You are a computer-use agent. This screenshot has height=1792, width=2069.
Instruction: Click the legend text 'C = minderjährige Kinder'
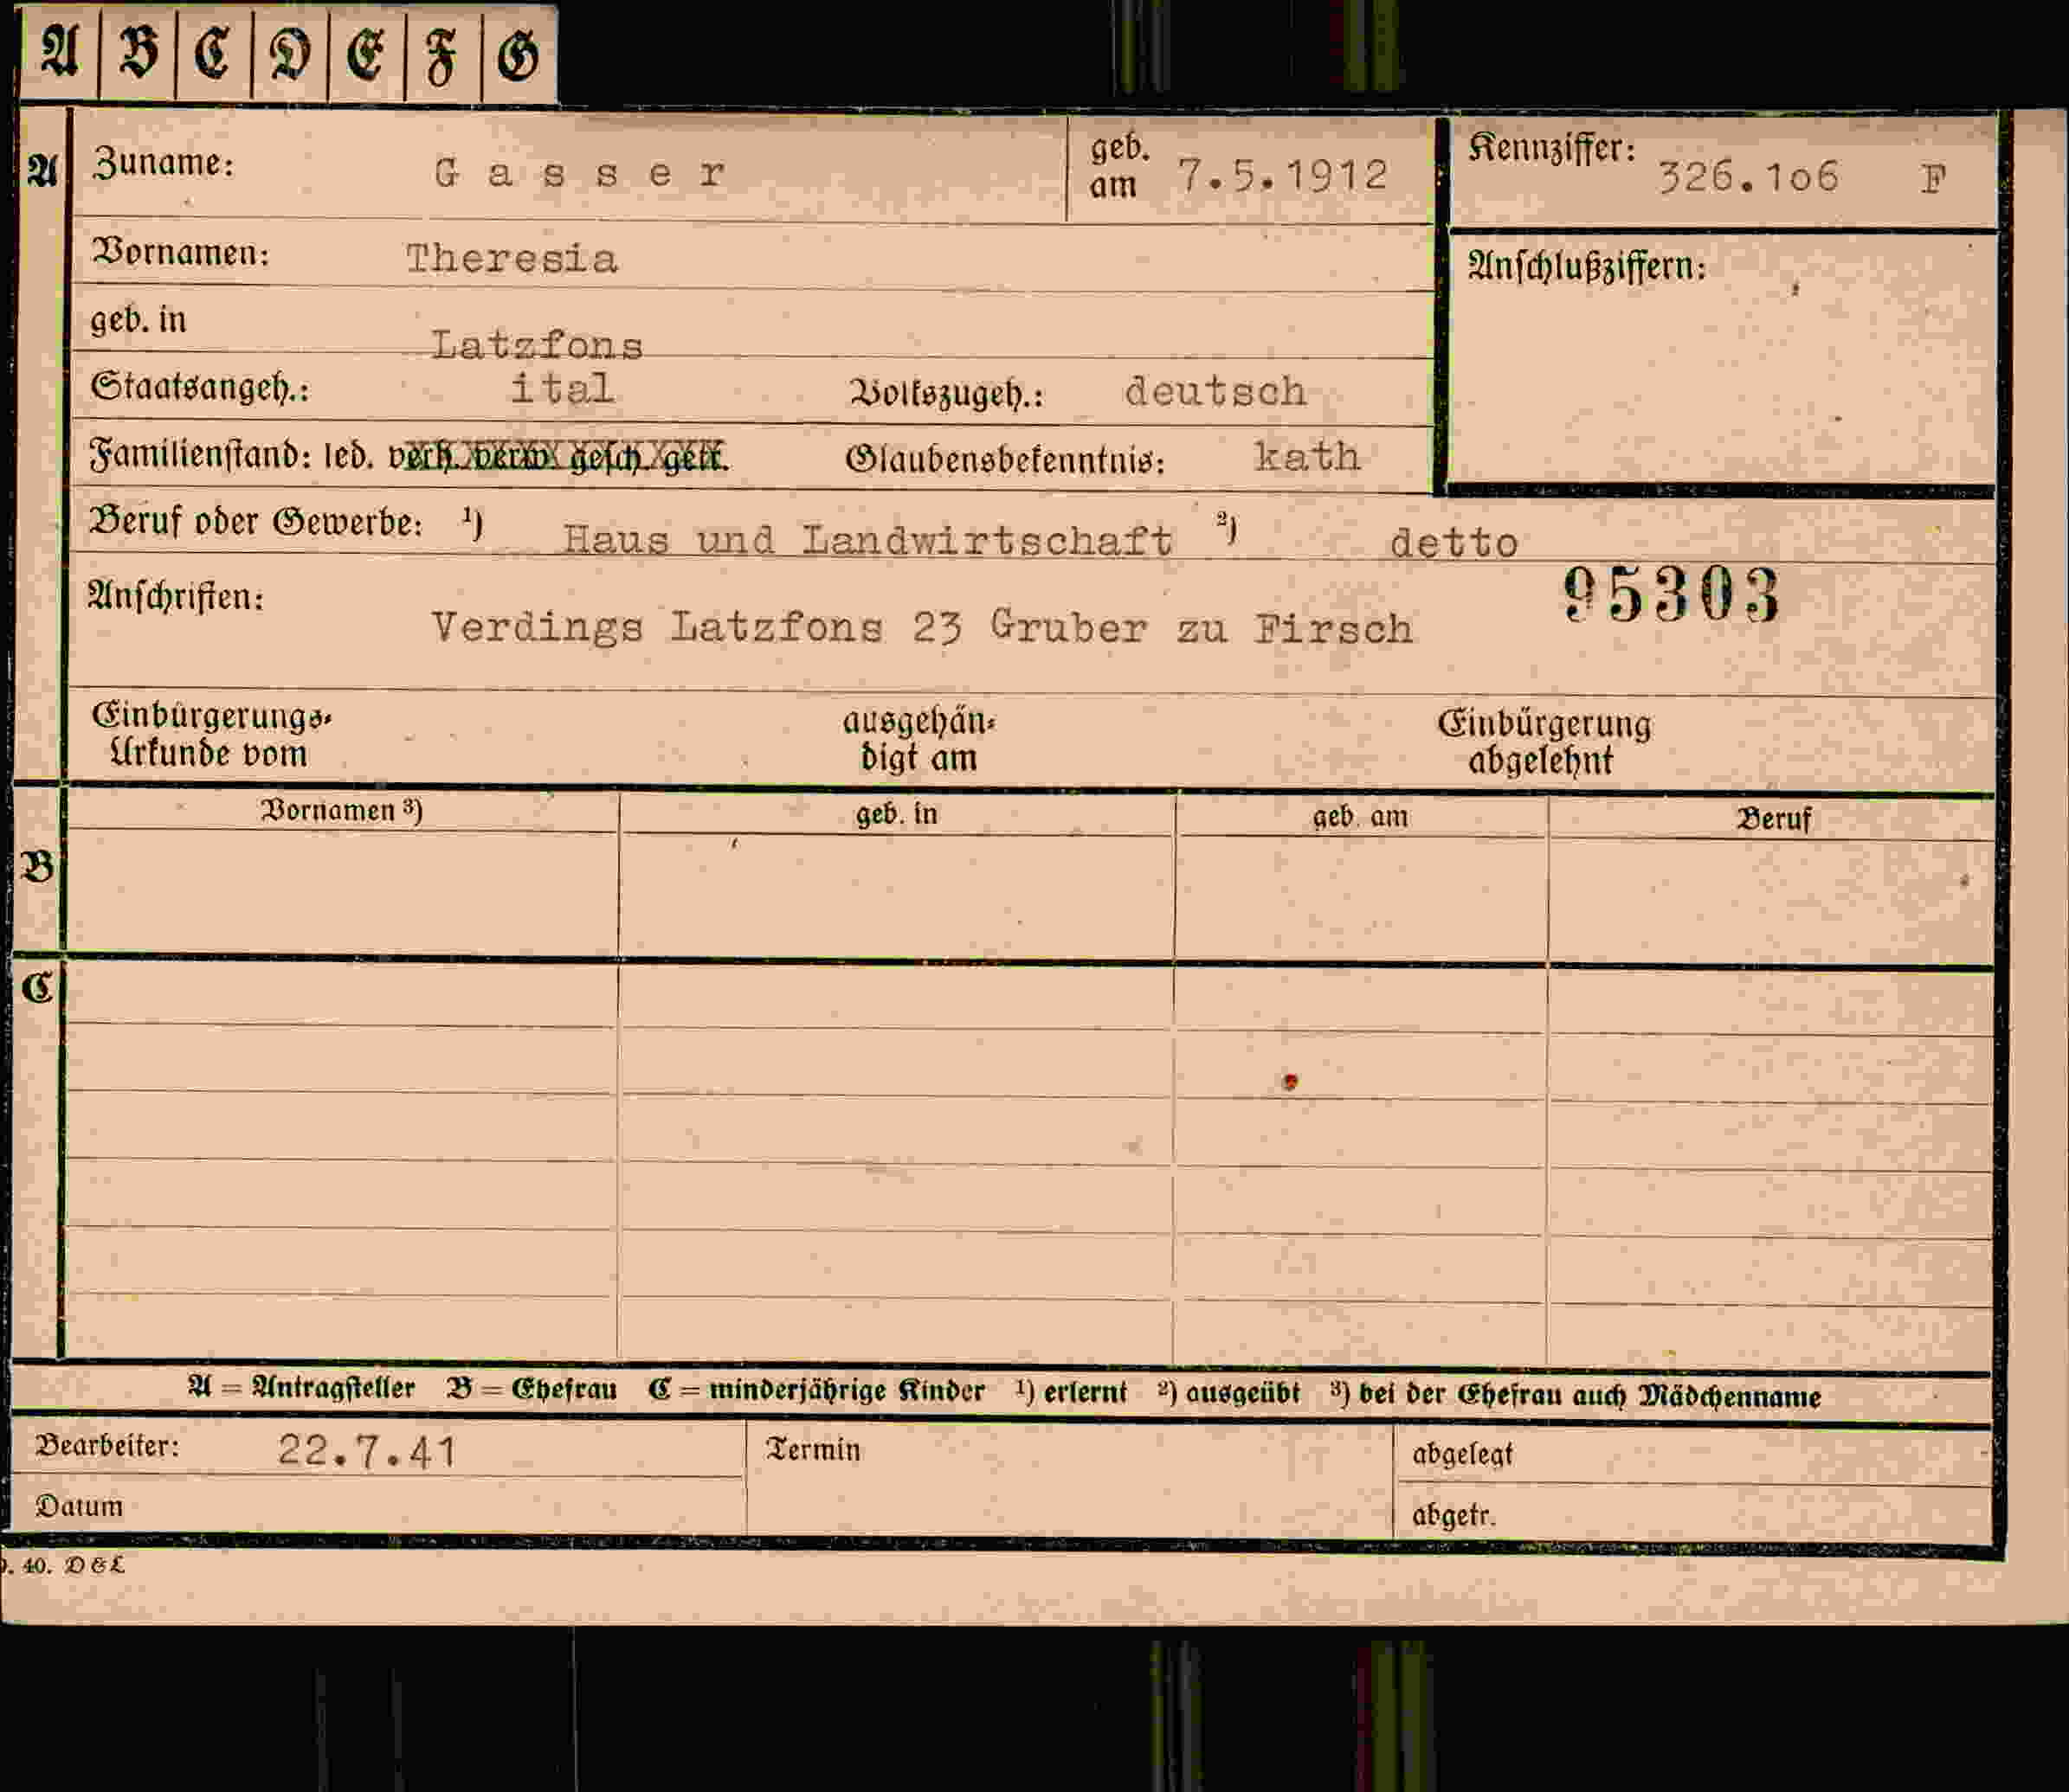pos(816,1391)
